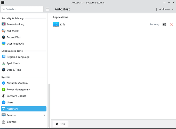Click the Krfb application icon
The width and height of the screenshot is (176, 129).
tap(56, 25)
